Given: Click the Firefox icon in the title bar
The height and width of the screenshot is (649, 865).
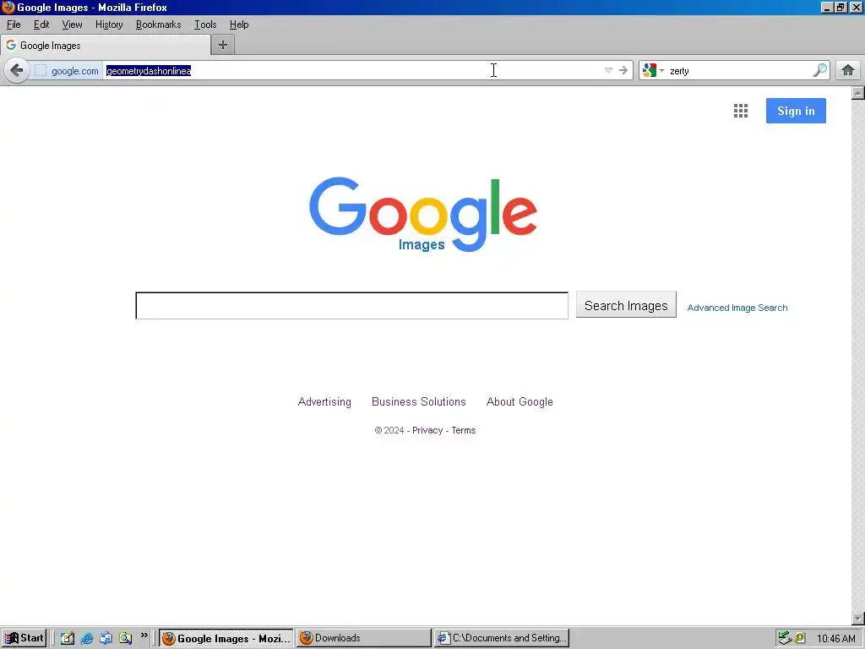Looking at the screenshot, I should 8,7.
